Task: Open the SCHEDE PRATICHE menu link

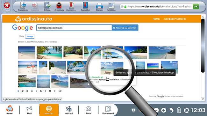Action: (175, 19)
